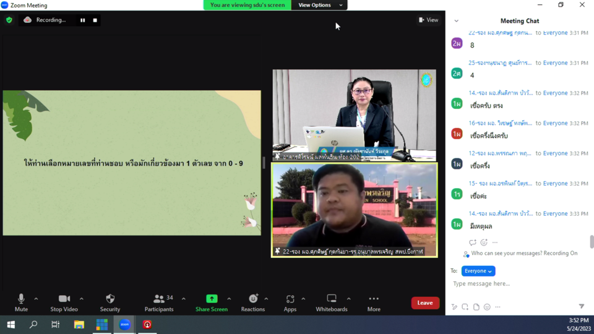The height and width of the screenshot is (334, 594).
Task: Open the View Options menu
Action: point(320,5)
